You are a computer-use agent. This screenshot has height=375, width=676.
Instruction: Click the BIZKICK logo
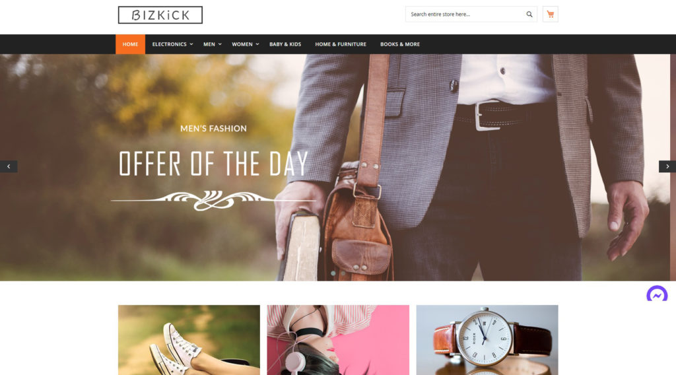pos(160,15)
